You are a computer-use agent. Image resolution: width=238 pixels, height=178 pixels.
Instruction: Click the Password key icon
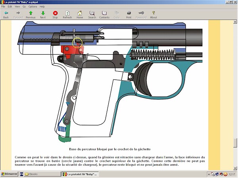(141, 13)
